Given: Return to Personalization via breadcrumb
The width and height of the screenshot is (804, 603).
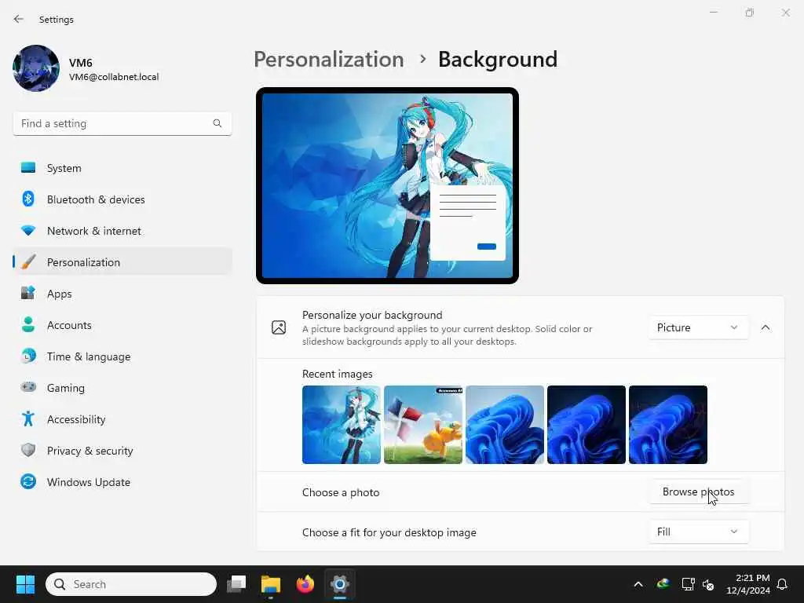Looking at the screenshot, I should click(x=329, y=59).
